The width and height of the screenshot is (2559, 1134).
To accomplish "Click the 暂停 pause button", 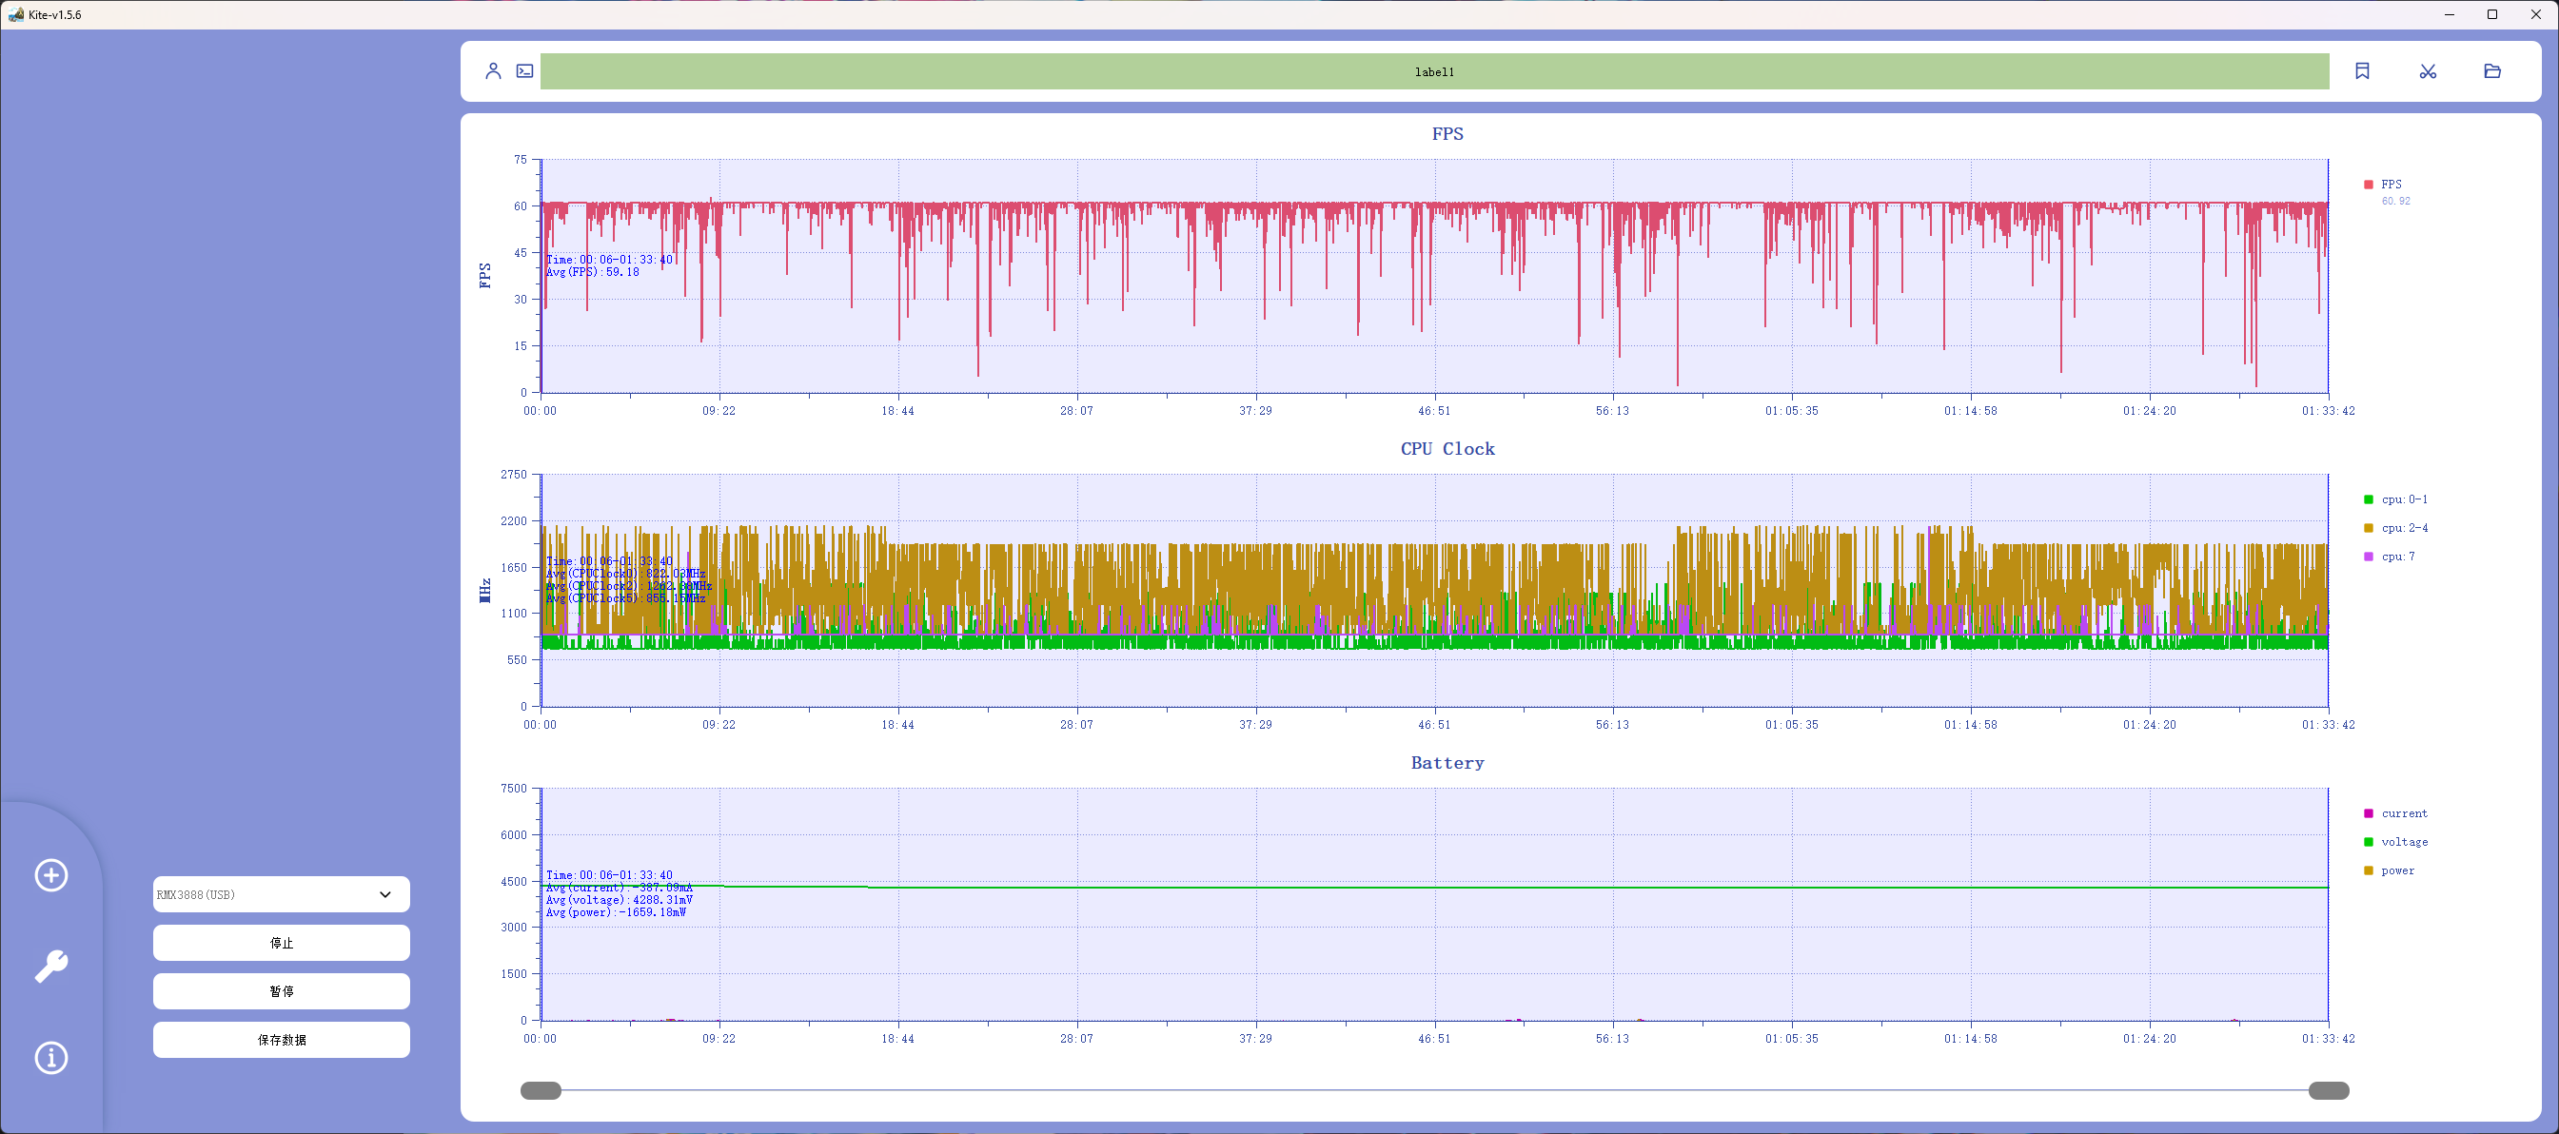I will coord(281,991).
